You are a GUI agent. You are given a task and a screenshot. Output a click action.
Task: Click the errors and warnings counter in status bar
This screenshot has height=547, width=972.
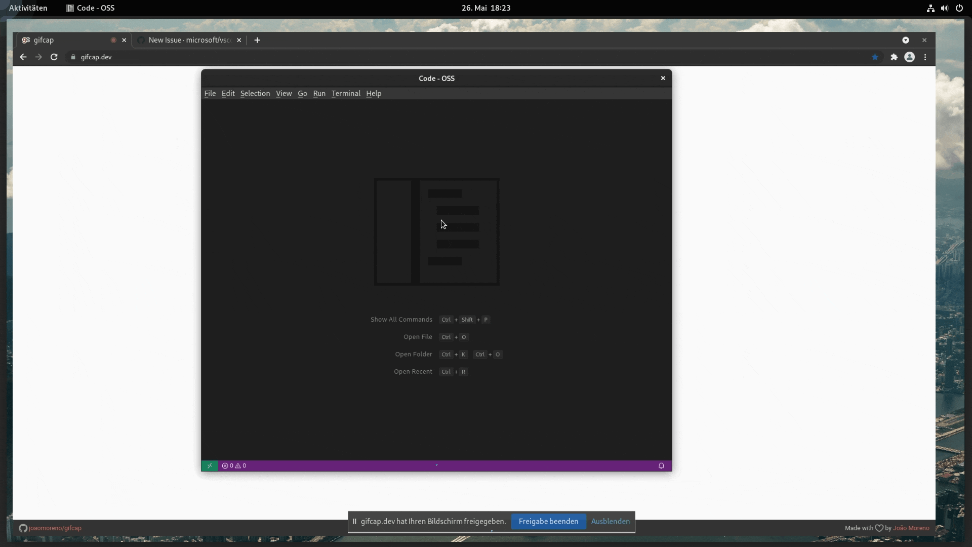[x=234, y=465]
